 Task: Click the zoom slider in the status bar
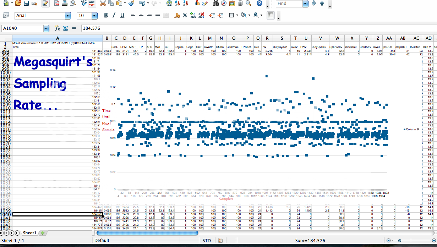(x=400, y=241)
